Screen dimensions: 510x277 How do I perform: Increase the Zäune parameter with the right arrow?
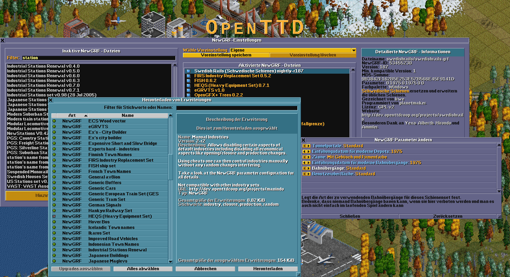click(x=308, y=157)
